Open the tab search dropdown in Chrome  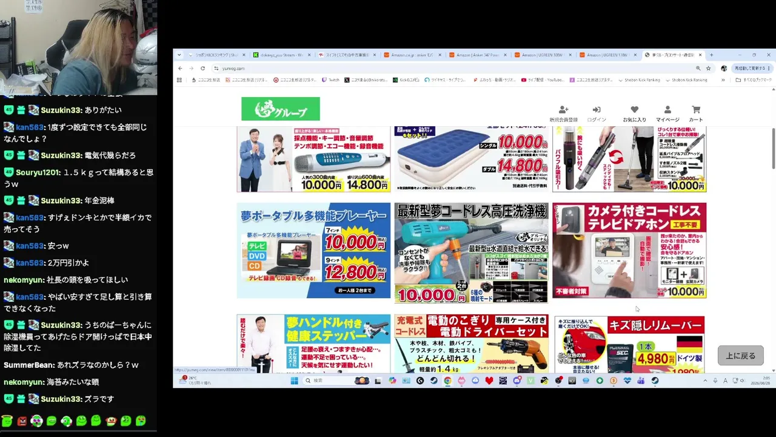(179, 55)
